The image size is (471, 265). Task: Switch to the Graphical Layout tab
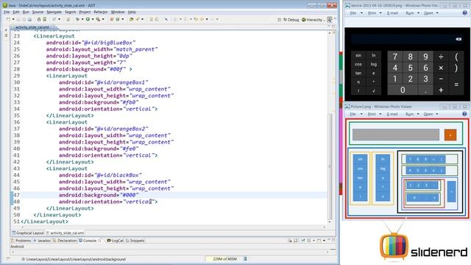pyautogui.click(x=28, y=233)
